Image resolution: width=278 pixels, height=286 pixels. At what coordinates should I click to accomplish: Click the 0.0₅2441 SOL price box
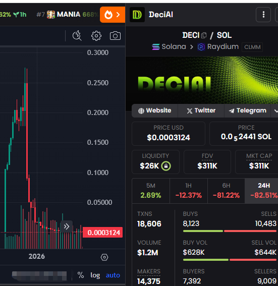244,134
